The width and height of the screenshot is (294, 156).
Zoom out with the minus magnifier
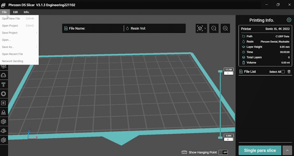point(214,28)
